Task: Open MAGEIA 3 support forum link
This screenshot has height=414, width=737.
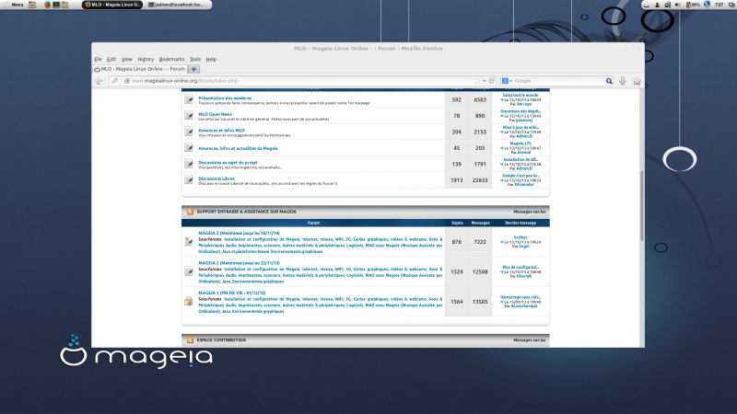Action: [239, 233]
